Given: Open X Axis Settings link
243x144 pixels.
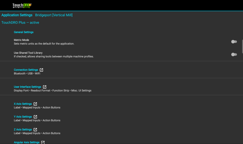Looking at the screenshot, I should point(23,104).
